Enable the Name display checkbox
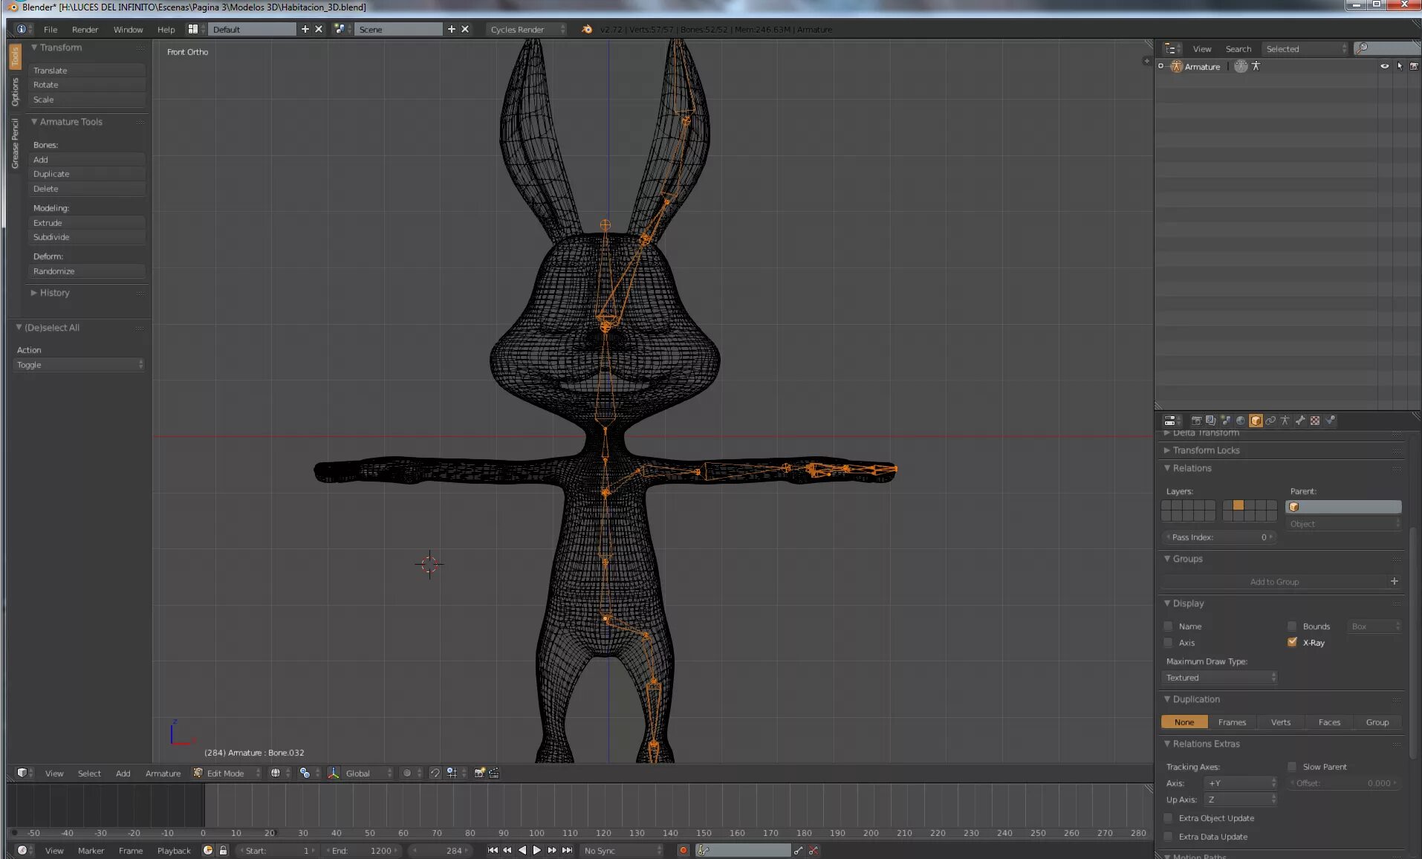Image resolution: width=1422 pixels, height=859 pixels. (1168, 626)
